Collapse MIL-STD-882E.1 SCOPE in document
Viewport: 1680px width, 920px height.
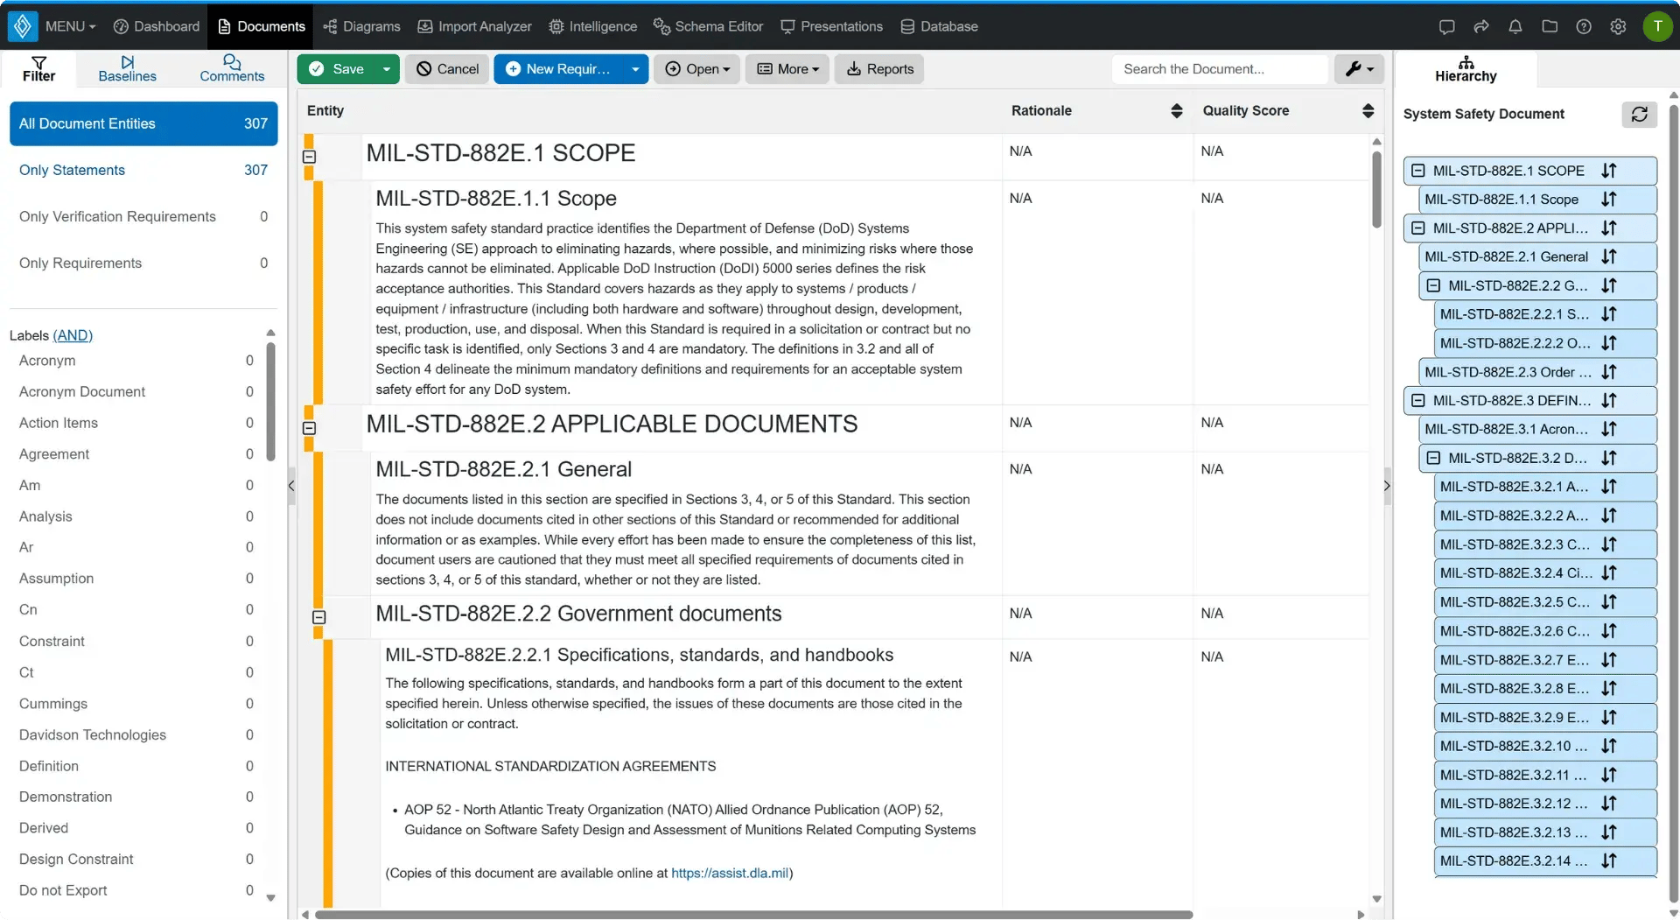(309, 157)
